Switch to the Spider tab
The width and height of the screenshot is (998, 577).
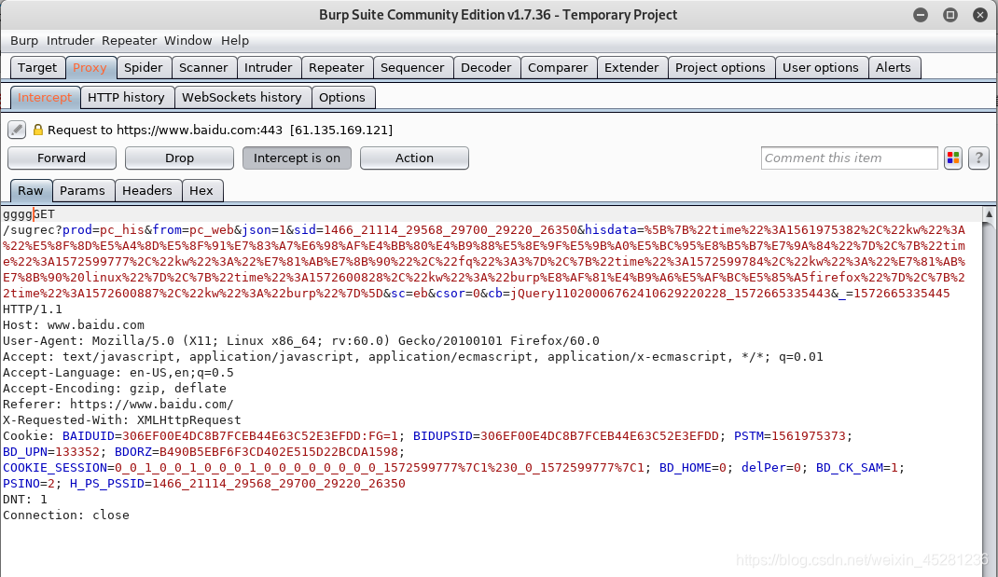[144, 67]
